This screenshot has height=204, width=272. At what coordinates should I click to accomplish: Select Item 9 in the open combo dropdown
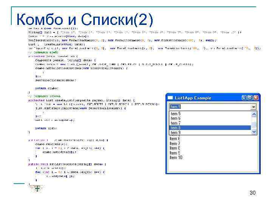(210, 133)
